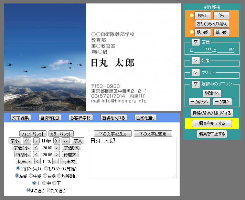Switch to おもて side
The height and width of the screenshot is (200, 245).
[x=202, y=16]
